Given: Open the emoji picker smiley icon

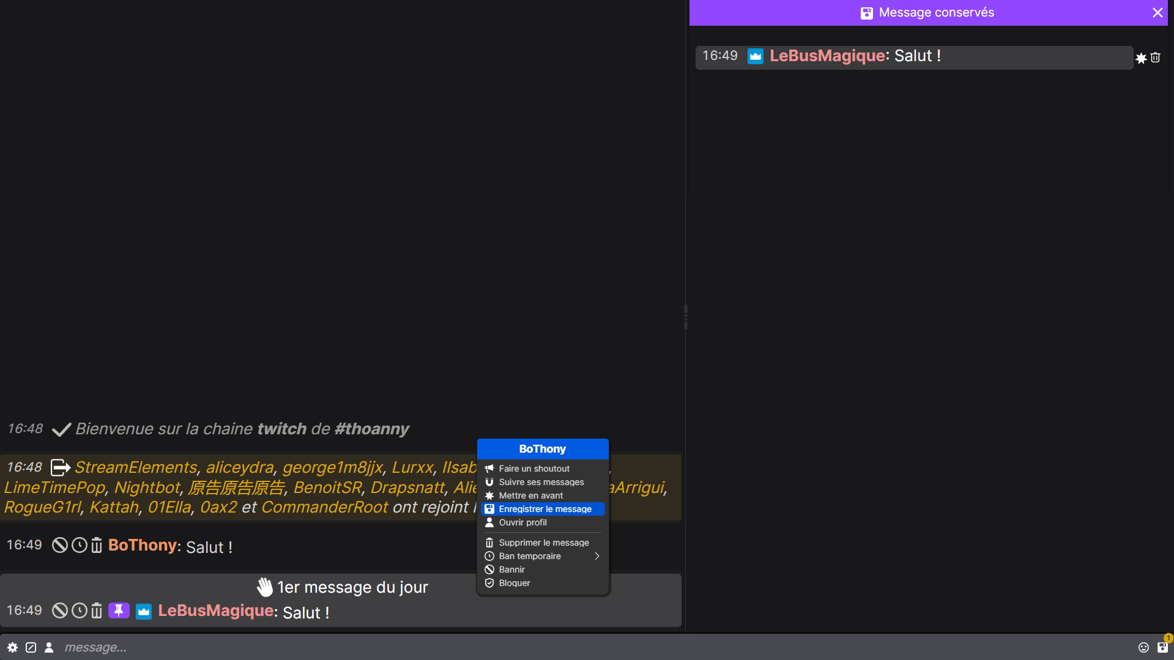Looking at the screenshot, I should 1143,647.
